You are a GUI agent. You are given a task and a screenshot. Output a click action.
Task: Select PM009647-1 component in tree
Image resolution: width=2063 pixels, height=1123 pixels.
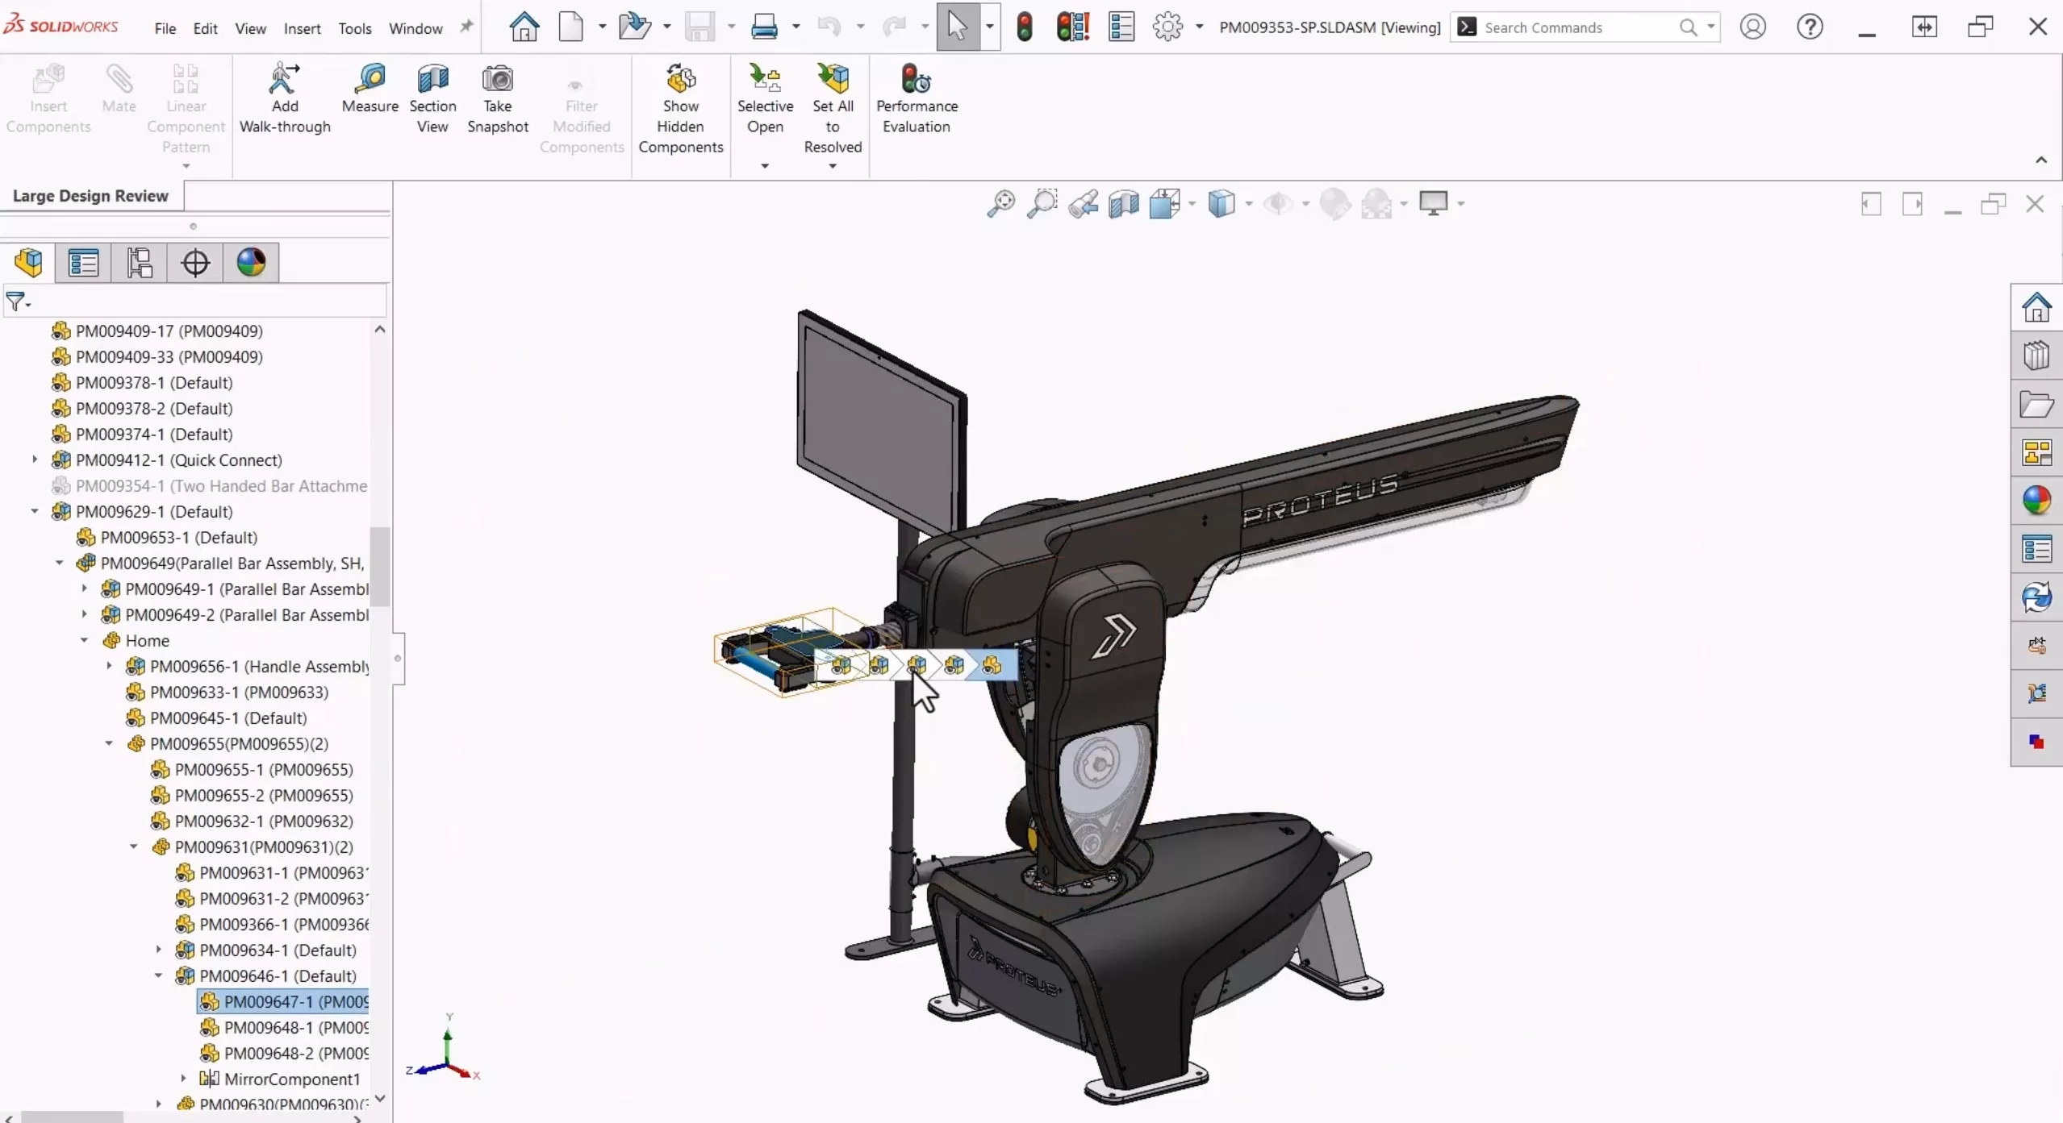click(294, 1001)
